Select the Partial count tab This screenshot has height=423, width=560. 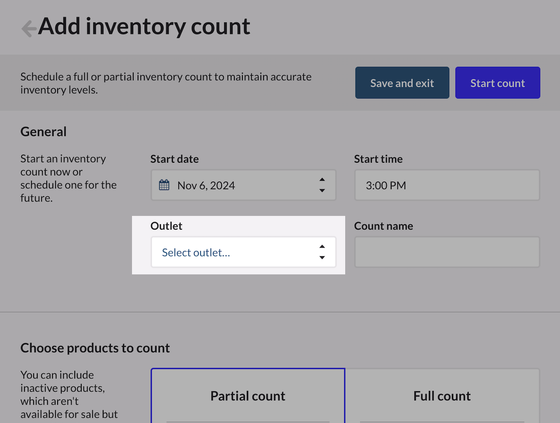coord(248,396)
